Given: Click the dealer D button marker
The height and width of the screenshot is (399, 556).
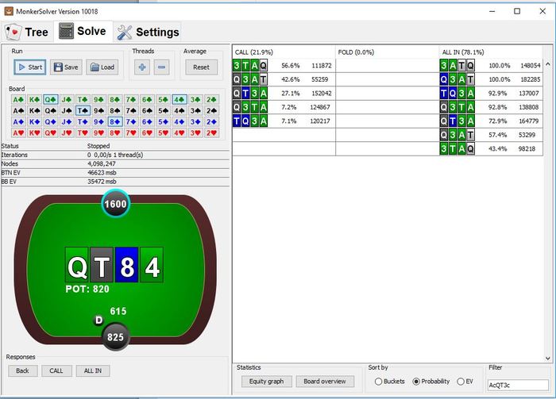Looking at the screenshot, I should [98, 320].
